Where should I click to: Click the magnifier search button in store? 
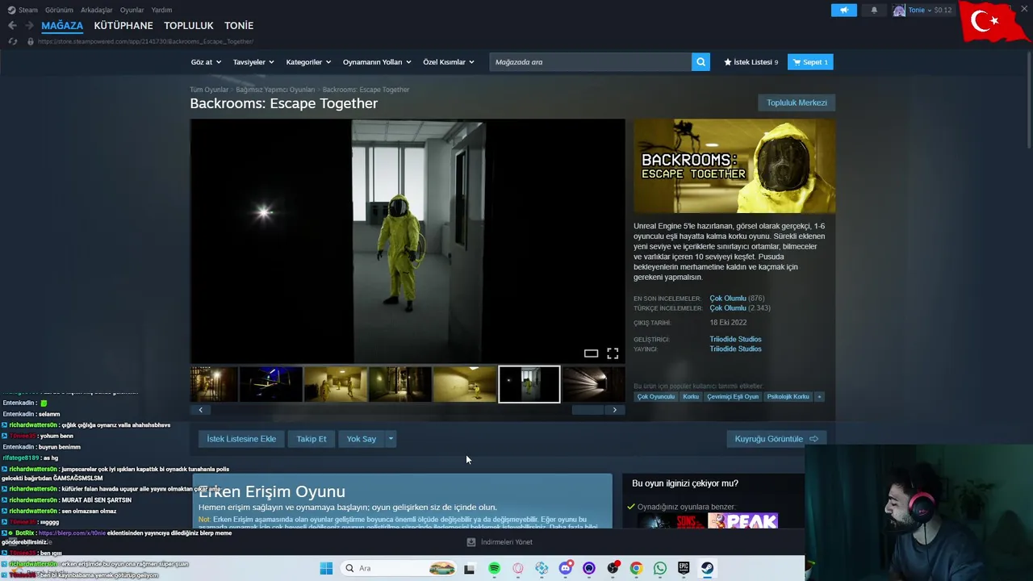[x=701, y=62]
